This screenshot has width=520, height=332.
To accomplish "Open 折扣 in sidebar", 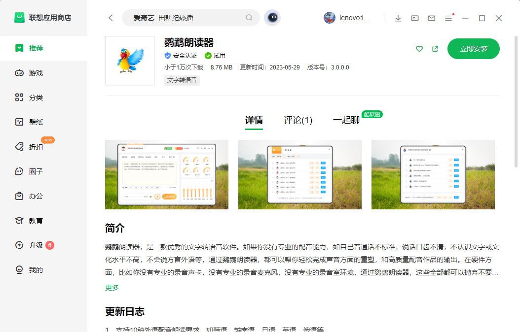I will point(43,147).
